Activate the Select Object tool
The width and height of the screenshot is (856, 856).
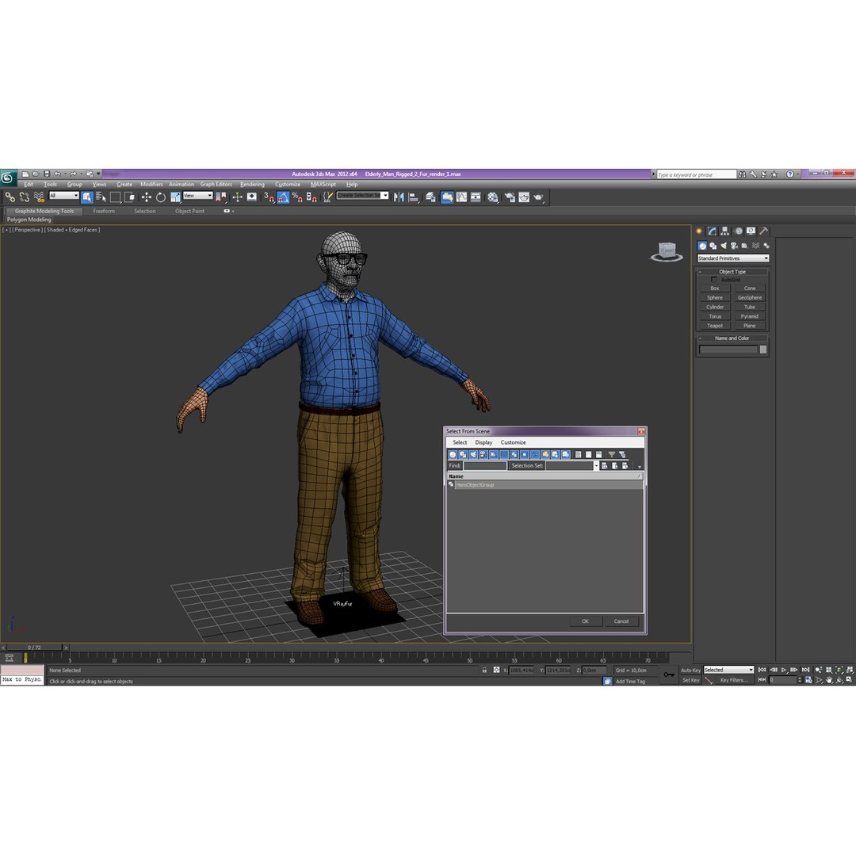pos(87,197)
